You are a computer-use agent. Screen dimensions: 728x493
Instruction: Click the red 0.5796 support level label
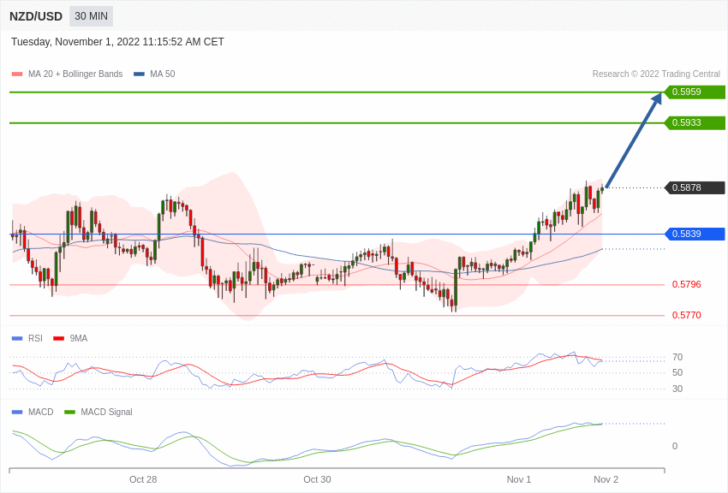click(x=687, y=284)
